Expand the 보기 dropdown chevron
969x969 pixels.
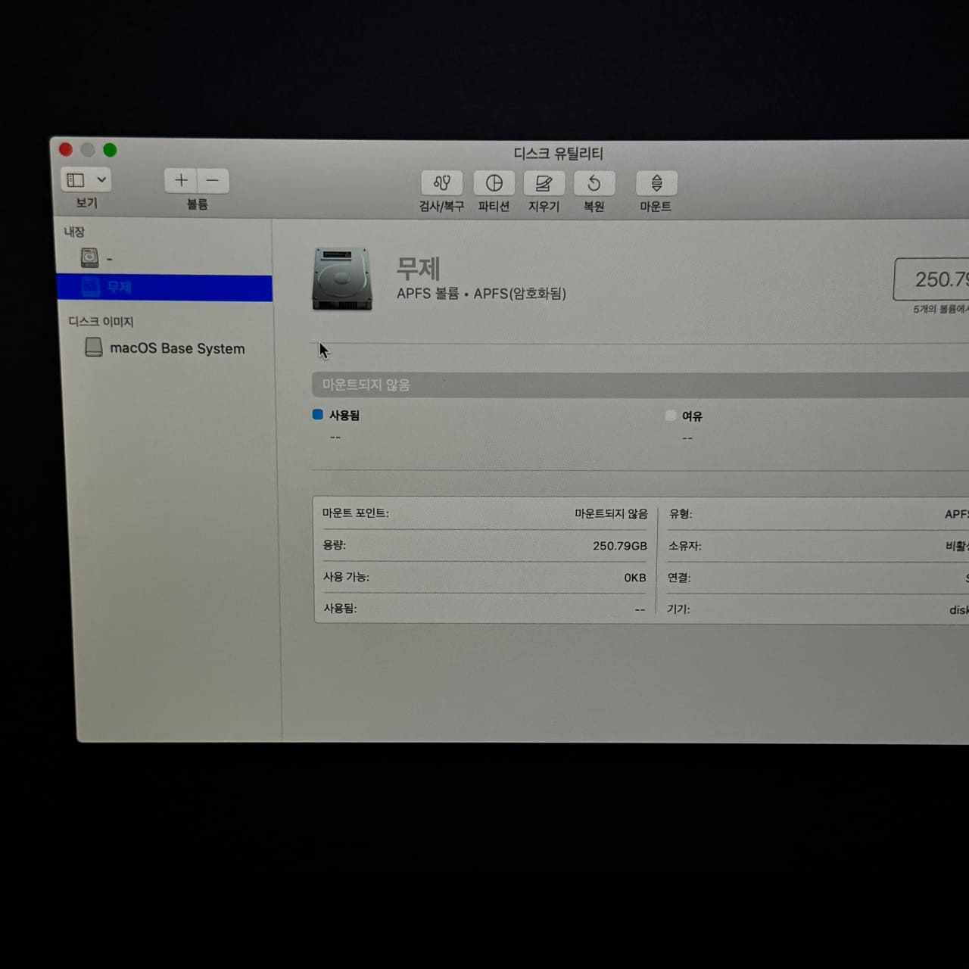(101, 179)
